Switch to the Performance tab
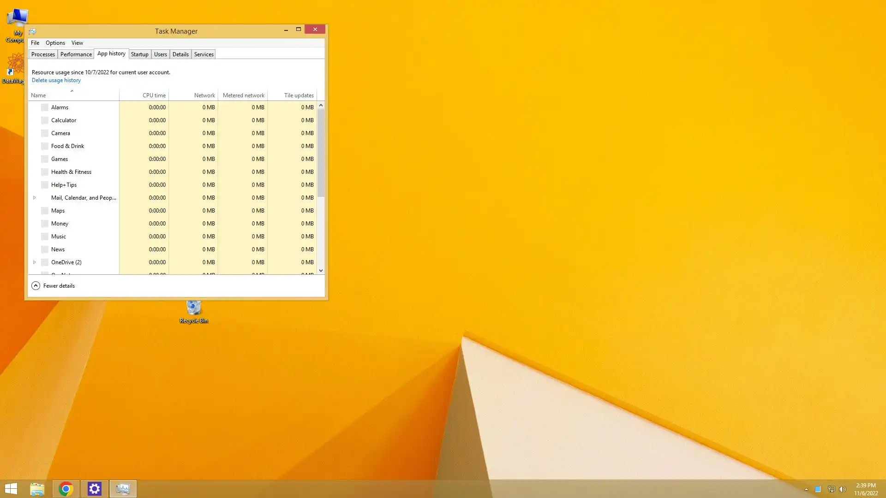886x498 pixels. (x=76, y=54)
